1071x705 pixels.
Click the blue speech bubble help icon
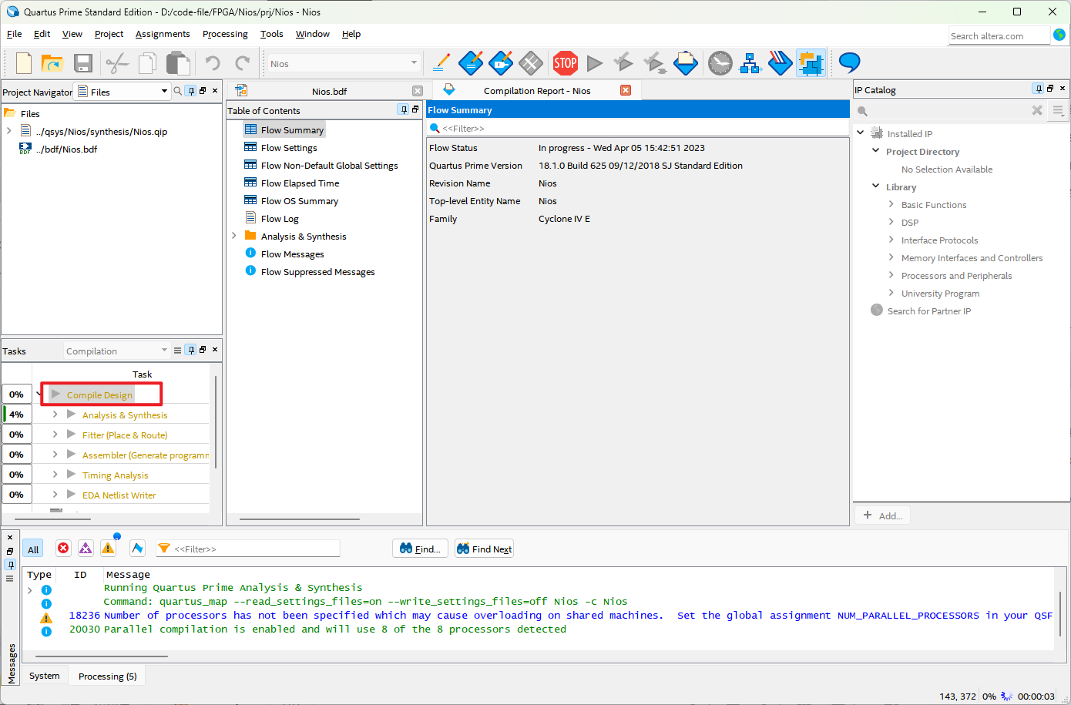(849, 62)
